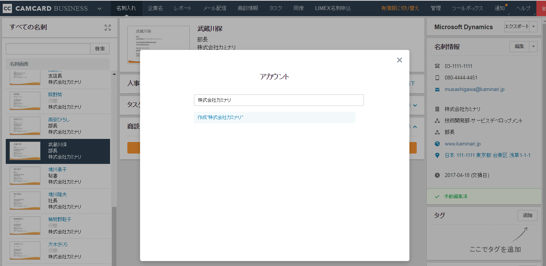This screenshot has height=266, width=546.
Task: Select the 境川景子 card name
Action: click(x=57, y=169)
